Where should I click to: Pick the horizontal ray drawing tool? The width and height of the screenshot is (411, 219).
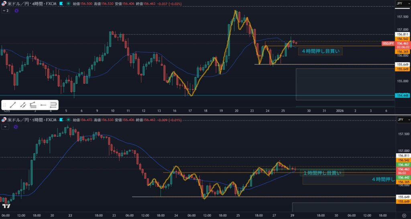[43, 105]
